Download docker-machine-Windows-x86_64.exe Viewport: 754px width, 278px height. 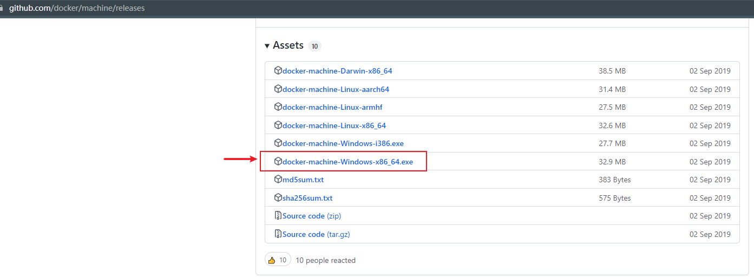click(x=348, y=162)
